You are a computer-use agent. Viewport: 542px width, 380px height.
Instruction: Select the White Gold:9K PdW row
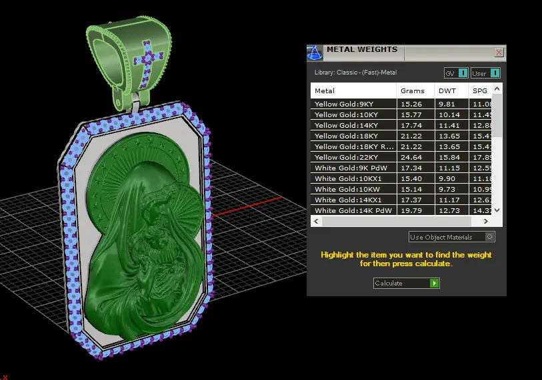pos(401,168)
